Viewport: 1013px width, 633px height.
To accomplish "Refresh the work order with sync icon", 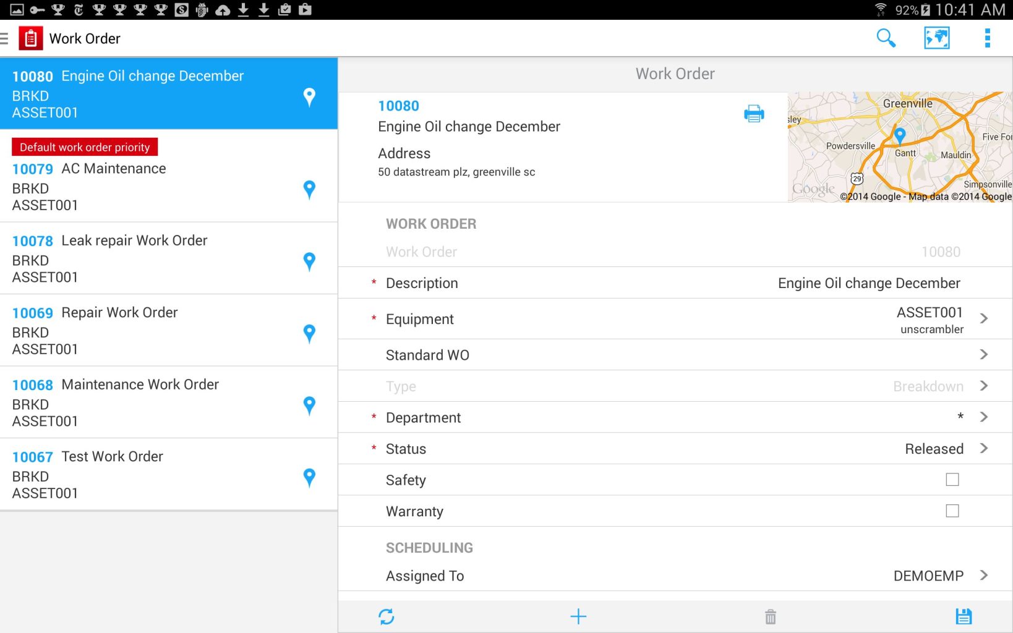I will (386, 616).
